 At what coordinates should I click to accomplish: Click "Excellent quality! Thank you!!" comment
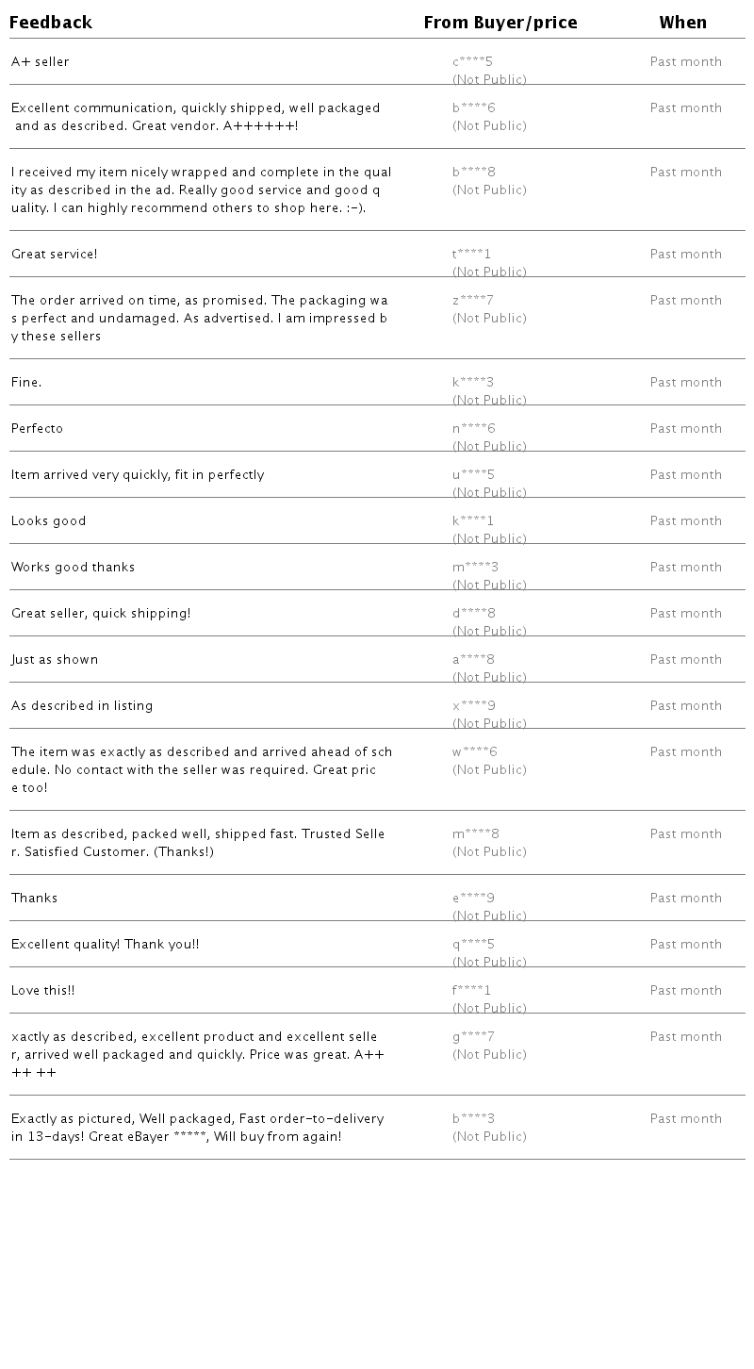[x=106, y=945]
